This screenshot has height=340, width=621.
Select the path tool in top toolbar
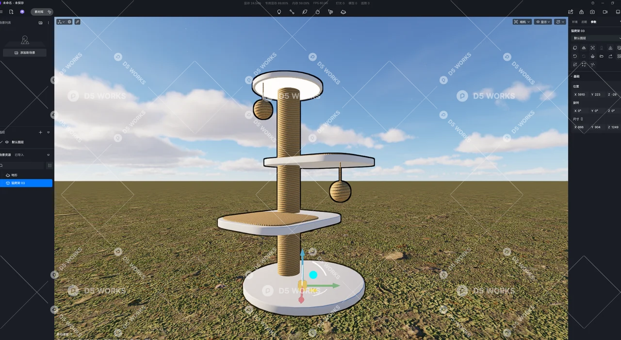point(292,12)
